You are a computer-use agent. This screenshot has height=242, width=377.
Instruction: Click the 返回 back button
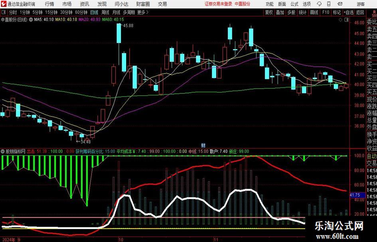[360, 12]
